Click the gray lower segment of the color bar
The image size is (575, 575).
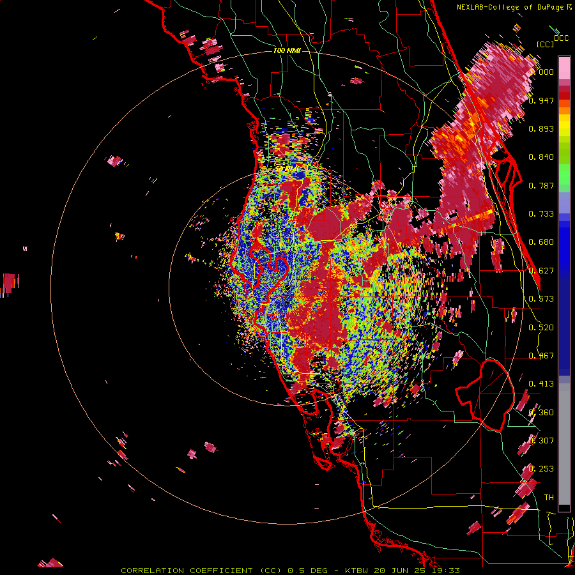click(564, 444)
